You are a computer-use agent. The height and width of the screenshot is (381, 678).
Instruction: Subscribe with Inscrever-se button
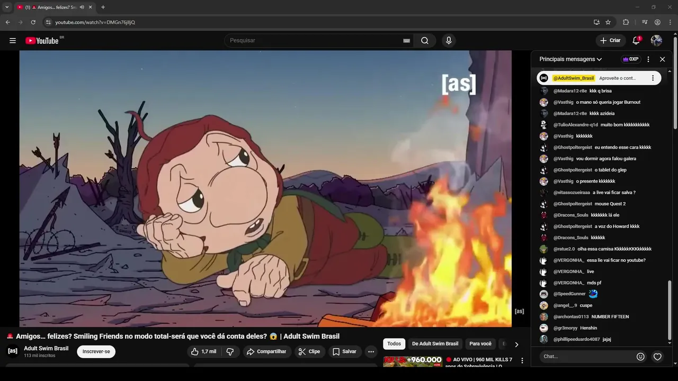point(96,351)
